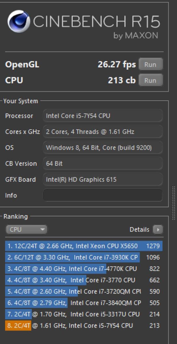Choose the Core i7-3770 ranking row
The width and height of the screenshot is (177, 344).
(84, 280)
